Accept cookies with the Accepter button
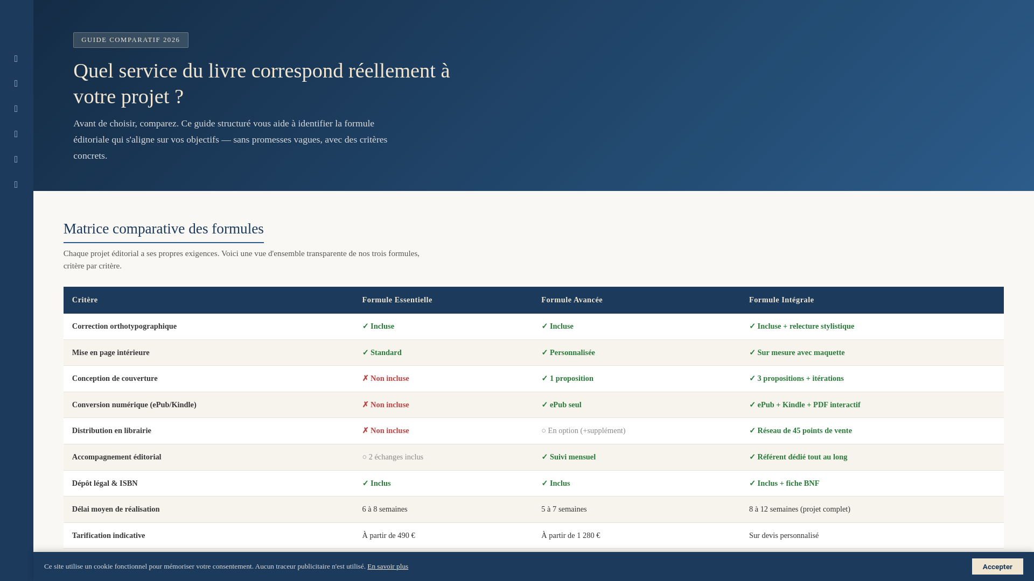Screen dimensions: 1034x581 997,566
